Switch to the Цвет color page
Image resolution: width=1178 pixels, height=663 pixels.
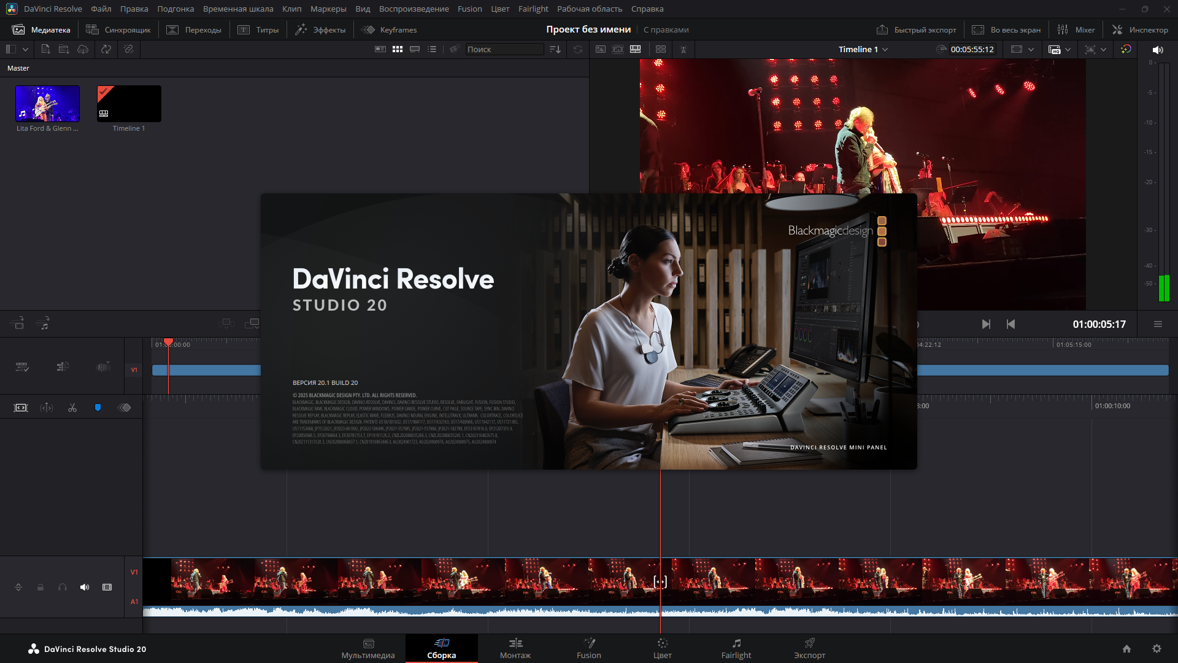[663, 649]
